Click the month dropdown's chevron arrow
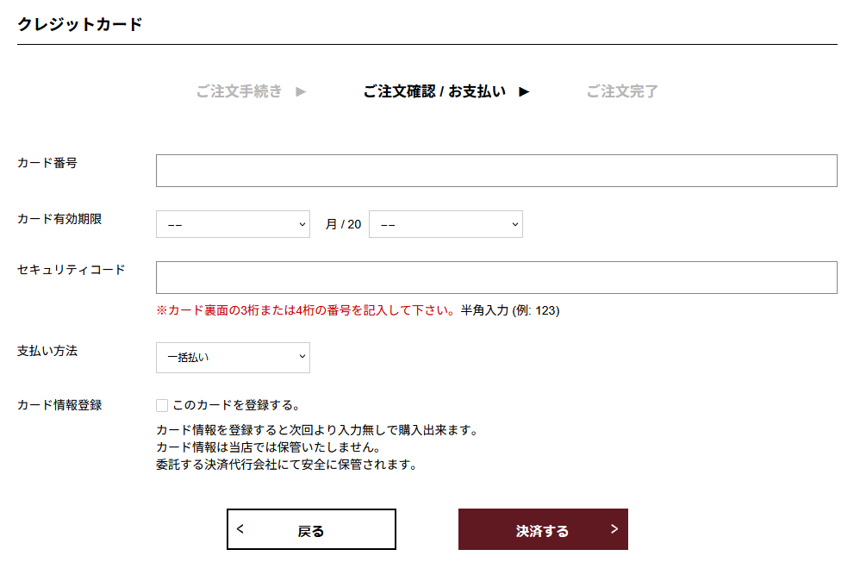860x562 pixels. [302, 224]
